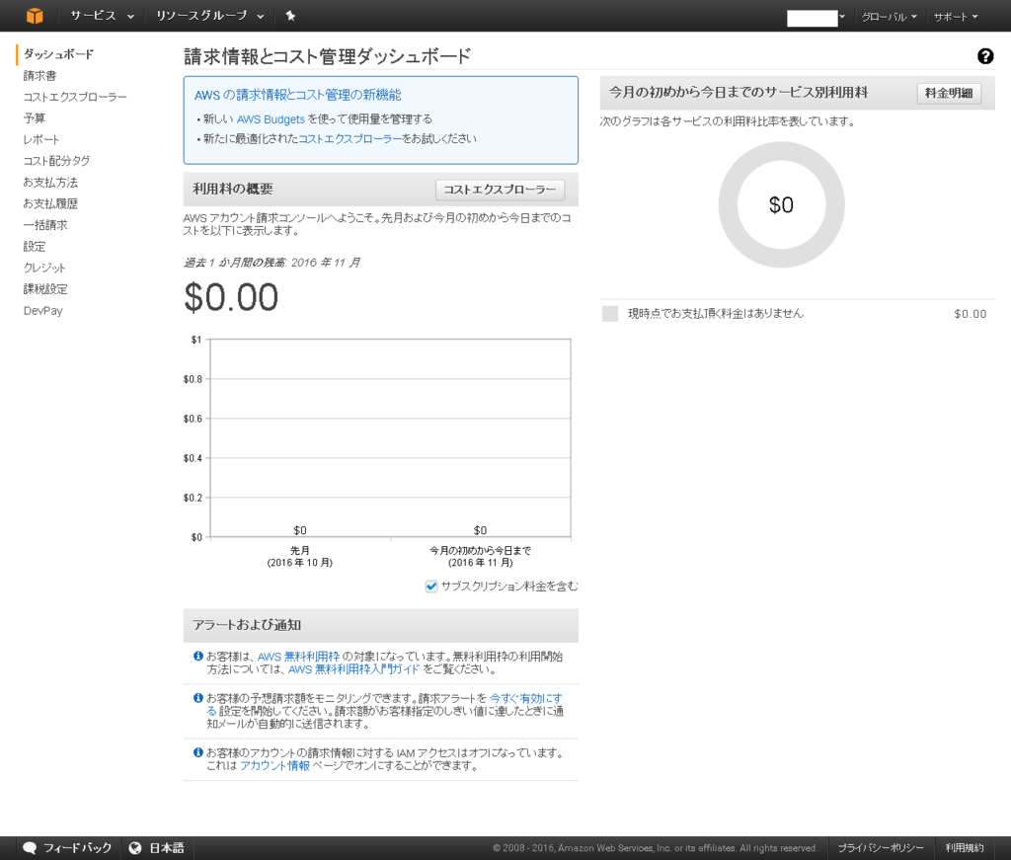Open 利用規約 footer link
The width and height of the screenshot is (1011, 860).
pos(965,848)
